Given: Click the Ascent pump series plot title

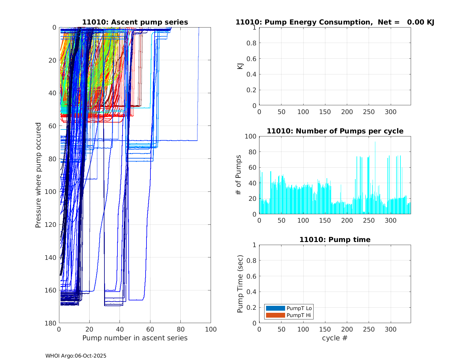Looking at the screenshot, I should tap(135, 22).
